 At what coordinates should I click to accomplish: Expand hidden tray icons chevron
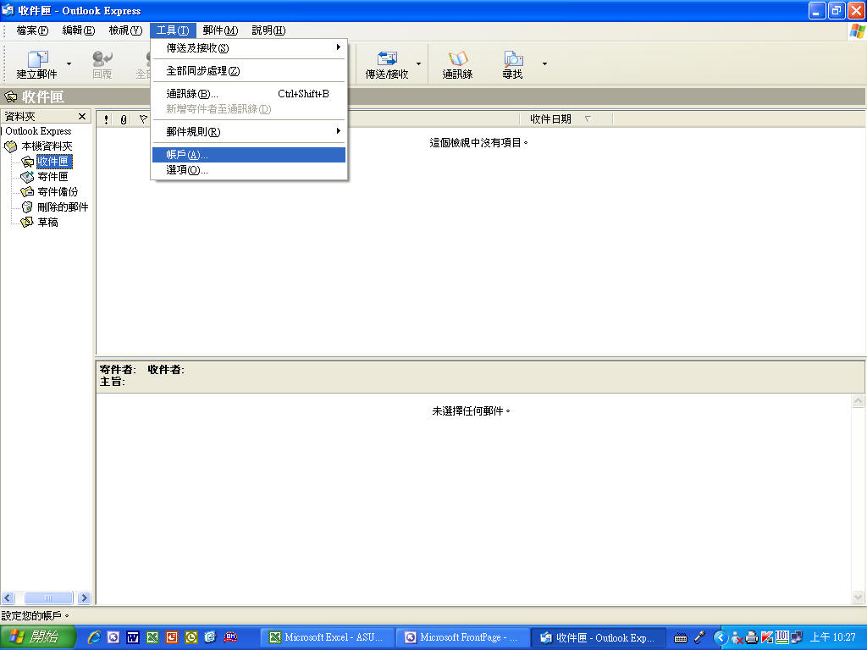[720, 637]
